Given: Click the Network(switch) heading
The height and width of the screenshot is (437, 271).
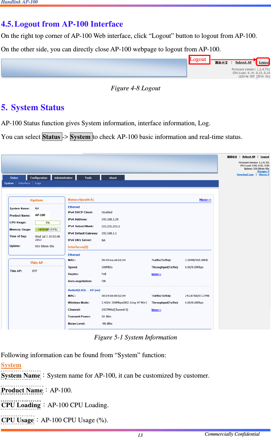Looking at the screenshot, I should click(81, 200).
